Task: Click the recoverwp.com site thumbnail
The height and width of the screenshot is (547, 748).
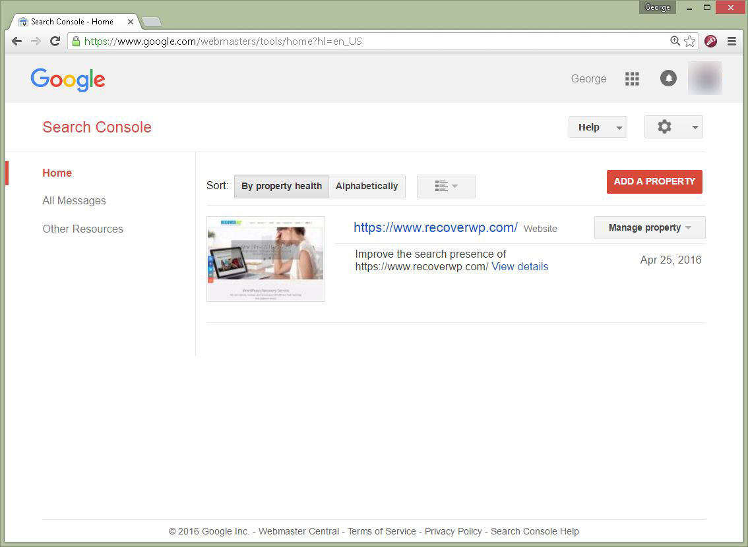Action: tap(266, 259)
